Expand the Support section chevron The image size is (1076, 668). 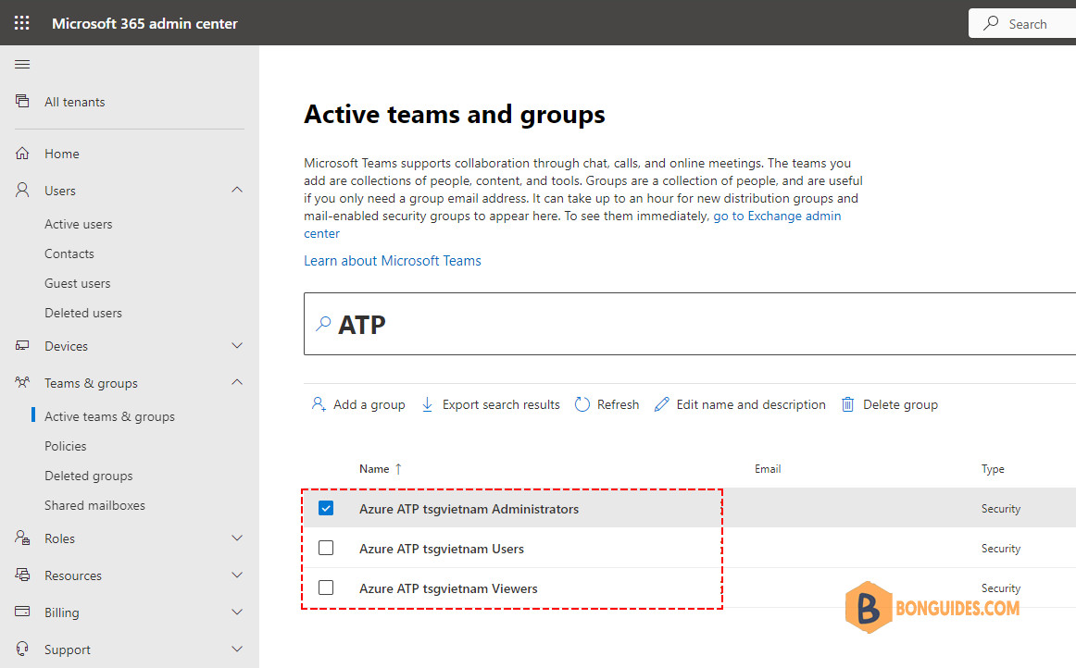pyautogui.click(x=237, y=649)
